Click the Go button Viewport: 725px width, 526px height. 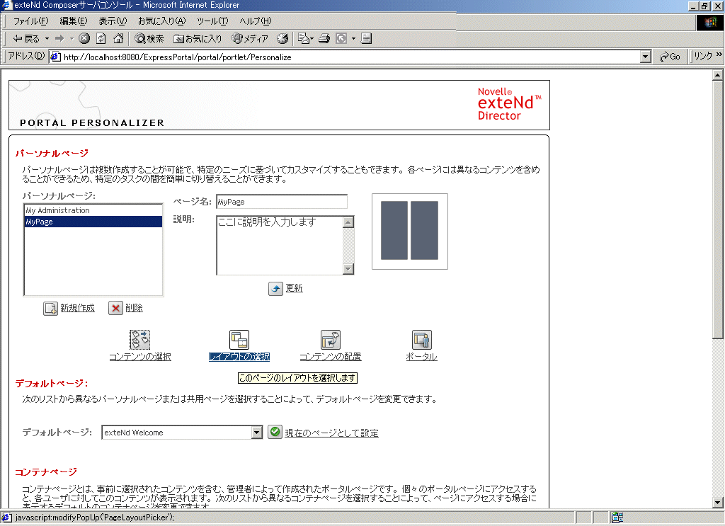pyautogui.click(x=670, y=57)
